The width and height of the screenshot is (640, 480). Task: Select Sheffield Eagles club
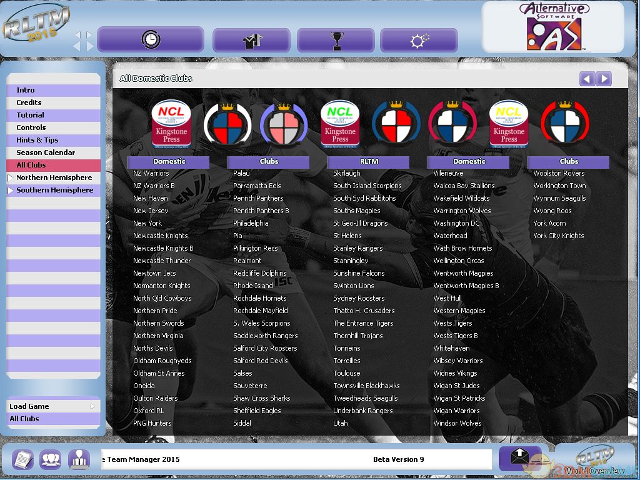[257, 411]
